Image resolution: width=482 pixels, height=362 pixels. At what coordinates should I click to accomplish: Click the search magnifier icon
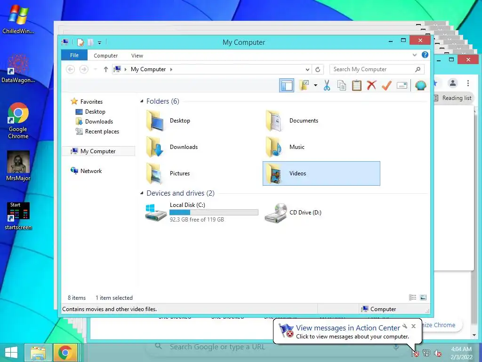click(418, 69)
